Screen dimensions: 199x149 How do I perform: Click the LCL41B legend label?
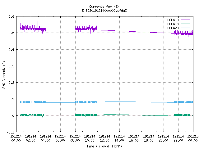tap(173, 24)
